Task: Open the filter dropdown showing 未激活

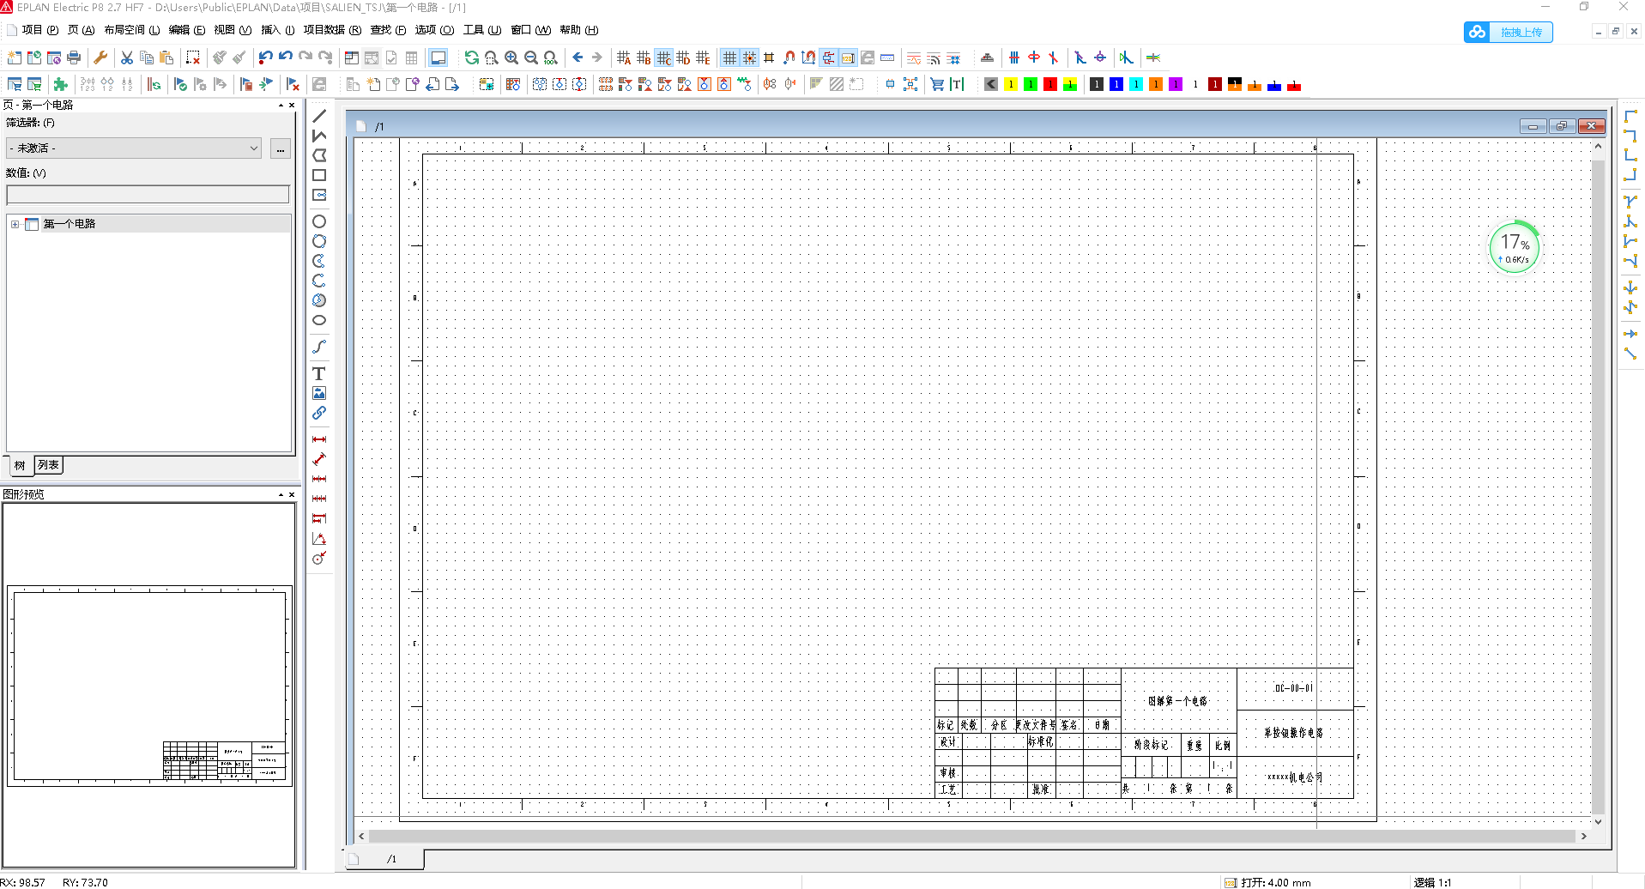Action: pyautogui.click(x=134, y=148)
